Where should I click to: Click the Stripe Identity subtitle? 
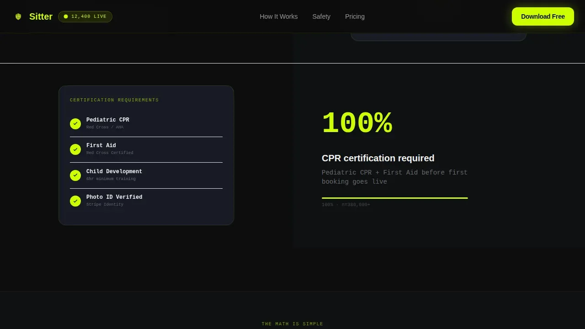[105, 205]
